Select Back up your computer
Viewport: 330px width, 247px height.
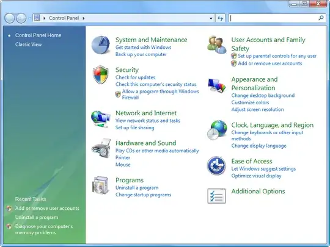pyautogui.click(x=141, y=54)
